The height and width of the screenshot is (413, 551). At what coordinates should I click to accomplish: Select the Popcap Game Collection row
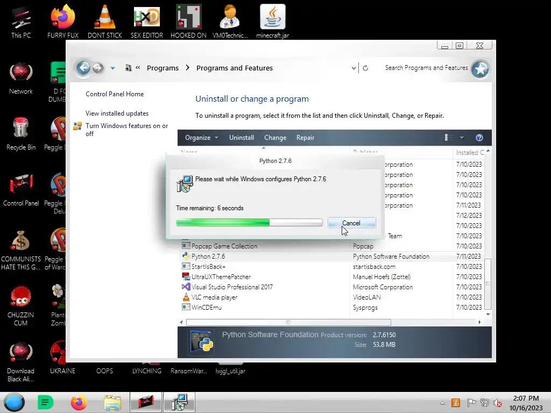pos(331,246)
